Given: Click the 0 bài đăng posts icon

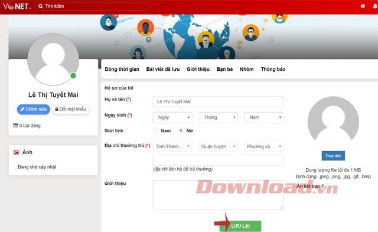Looking at the screenshot, I should point(15,125).
